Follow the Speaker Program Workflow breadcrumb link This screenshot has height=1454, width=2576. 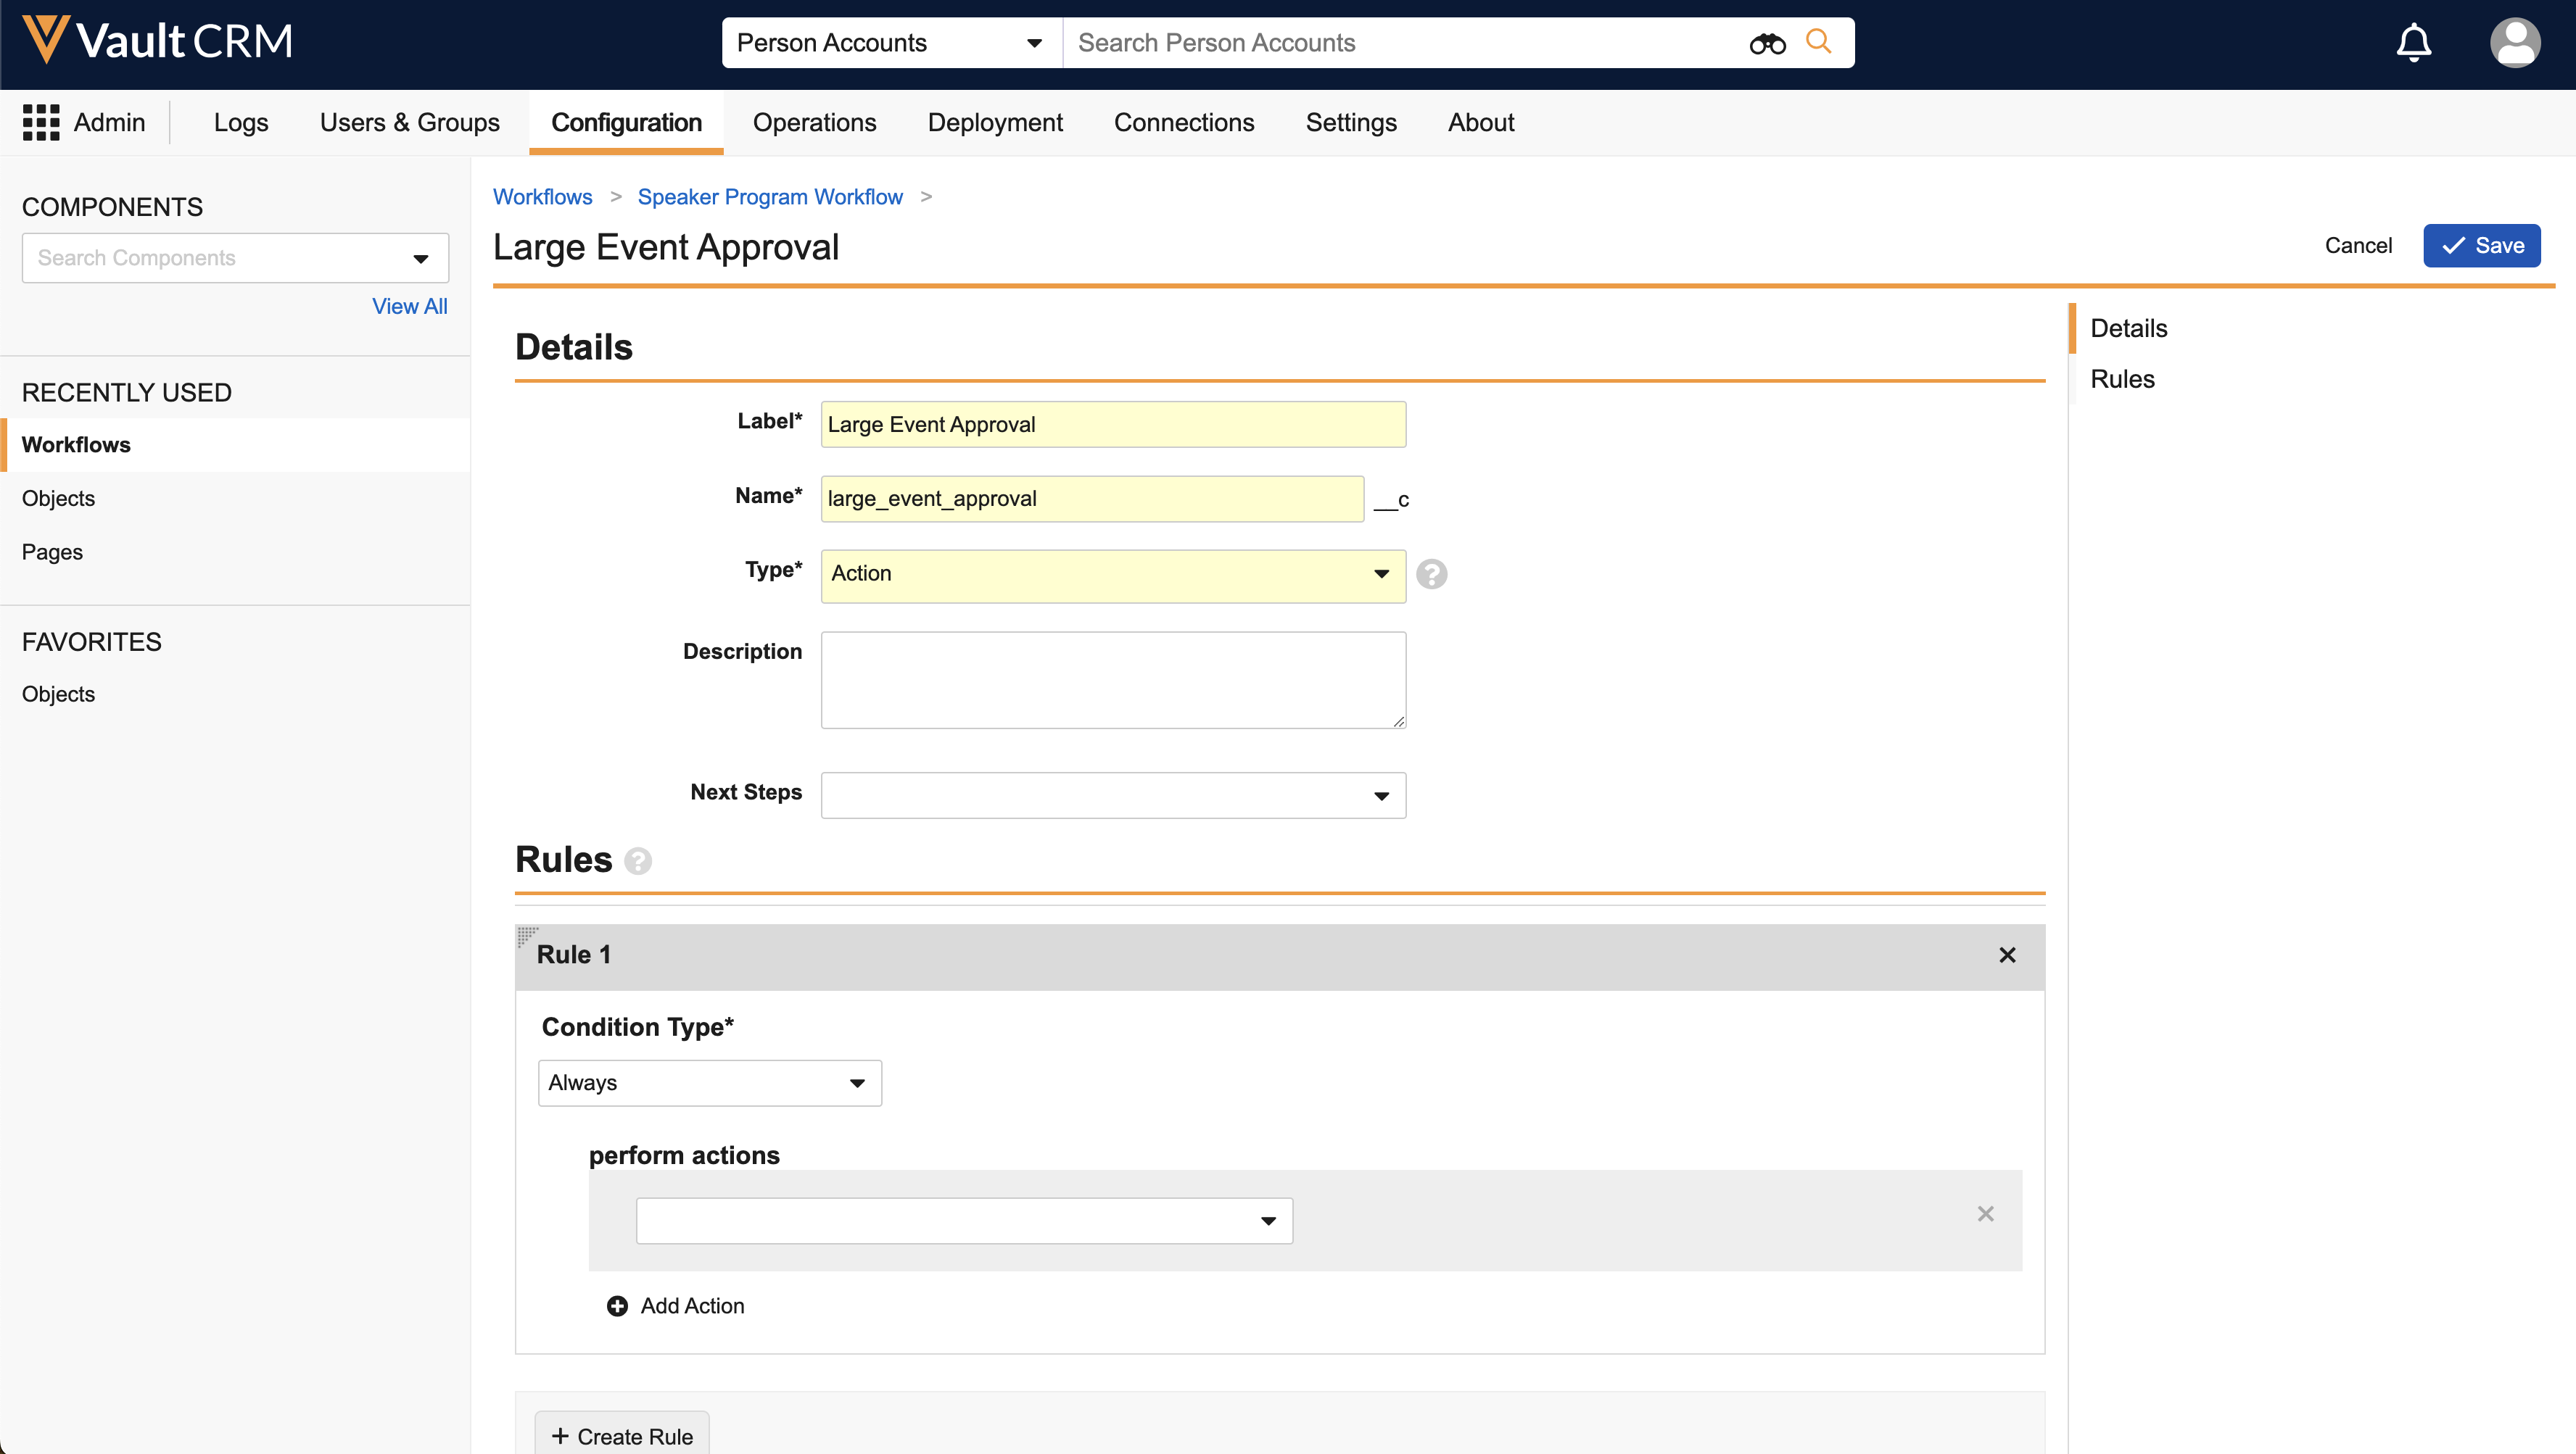coord(769,197)
